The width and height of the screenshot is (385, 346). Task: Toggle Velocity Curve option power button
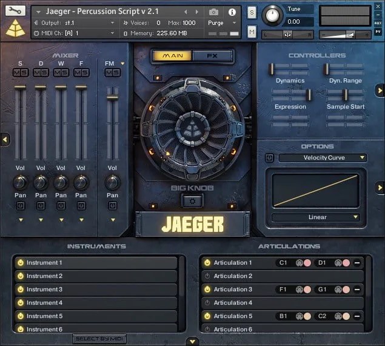coord(270,158)
